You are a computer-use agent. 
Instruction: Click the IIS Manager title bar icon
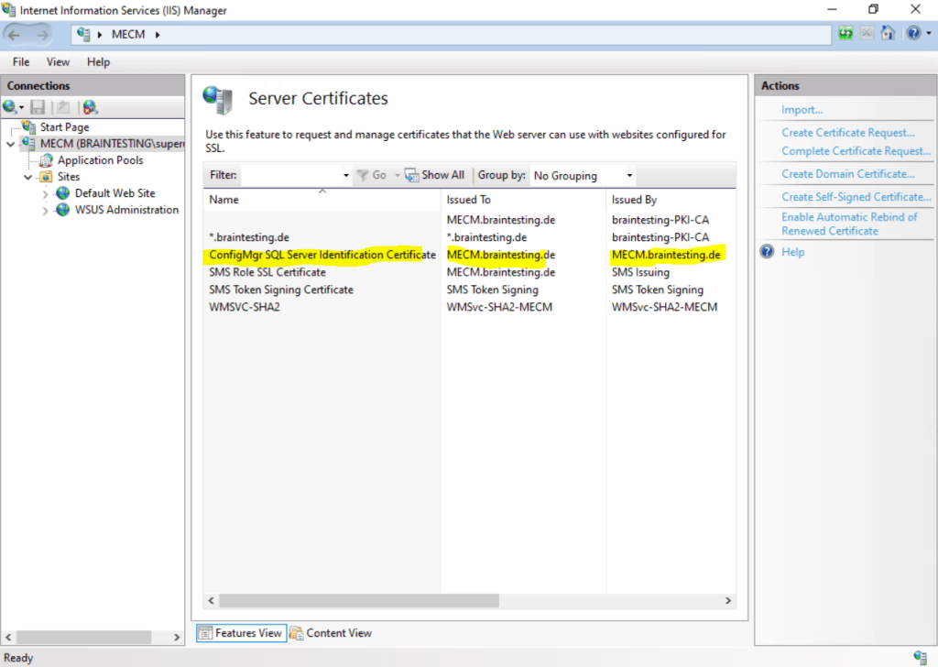click(x=8, y=10)
